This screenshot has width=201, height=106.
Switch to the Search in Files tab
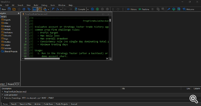coord(25,104)
